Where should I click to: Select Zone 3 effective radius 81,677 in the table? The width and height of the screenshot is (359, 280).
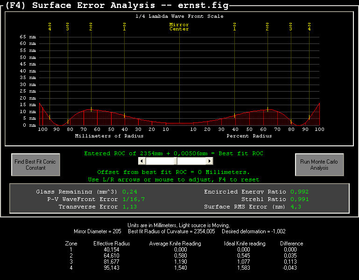click(x=112, y=263)
